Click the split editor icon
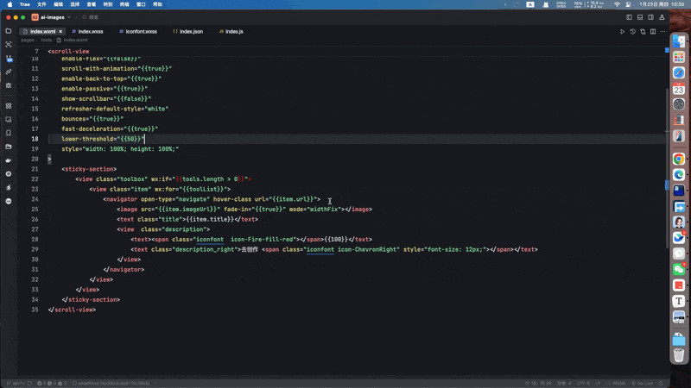 tap(653, 32)
